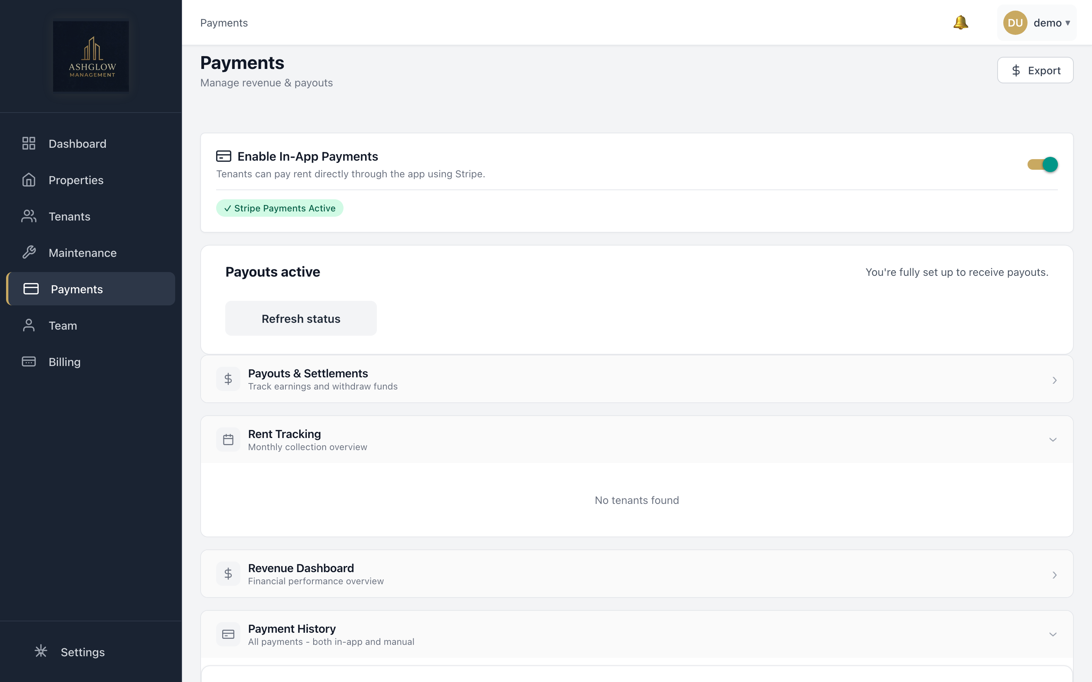The width and height of the screenshot is (1092, 682).
Task: Click Refresh status button
Action: click(301, 318)
